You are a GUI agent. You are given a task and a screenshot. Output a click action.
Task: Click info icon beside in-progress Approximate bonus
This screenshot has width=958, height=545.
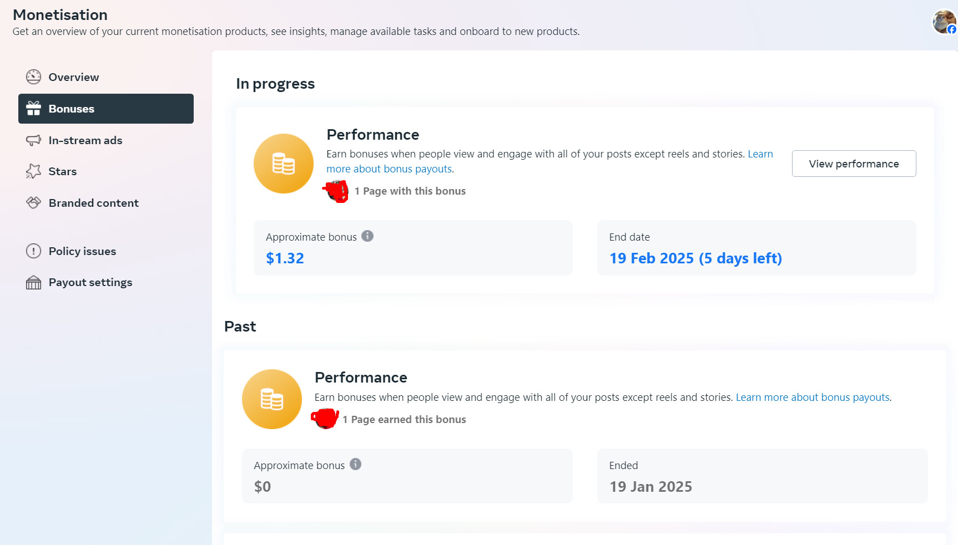coord(367,236)
